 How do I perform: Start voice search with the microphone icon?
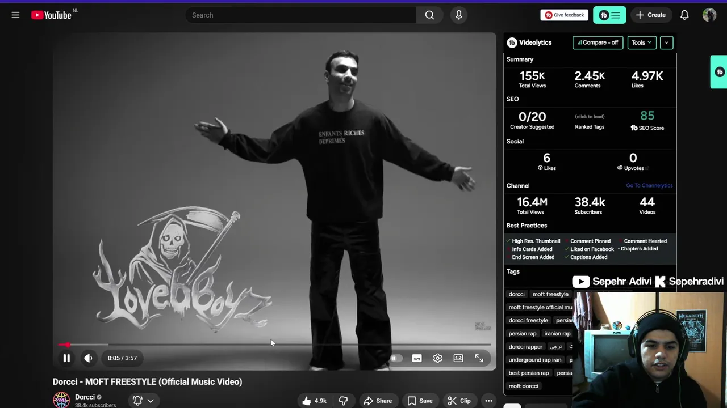(459, 15)
